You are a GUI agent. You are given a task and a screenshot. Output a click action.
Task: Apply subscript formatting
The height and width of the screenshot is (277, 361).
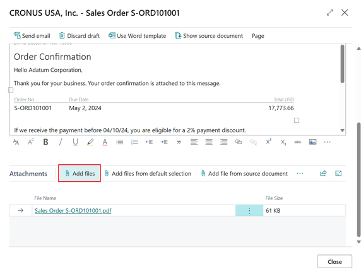283,142
